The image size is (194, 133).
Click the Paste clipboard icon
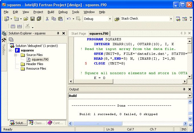(60, 19)
